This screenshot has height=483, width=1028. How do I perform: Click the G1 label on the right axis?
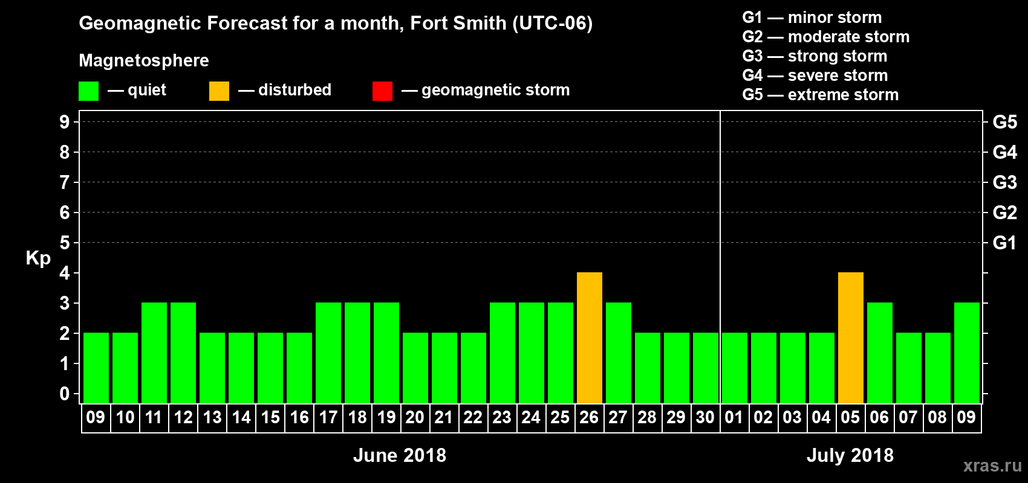1004,243
